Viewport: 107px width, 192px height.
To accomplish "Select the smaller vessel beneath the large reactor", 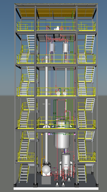I will pyautogui.click(x=66, y=161).
